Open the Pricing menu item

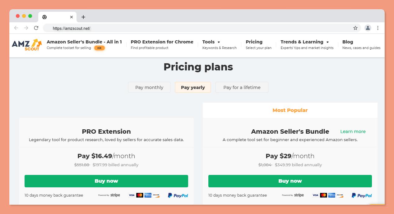(x=254, y=42)
